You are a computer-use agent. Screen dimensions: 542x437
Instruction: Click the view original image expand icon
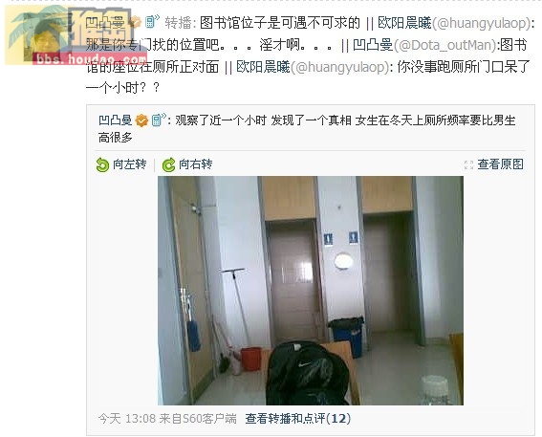point(468,164)
